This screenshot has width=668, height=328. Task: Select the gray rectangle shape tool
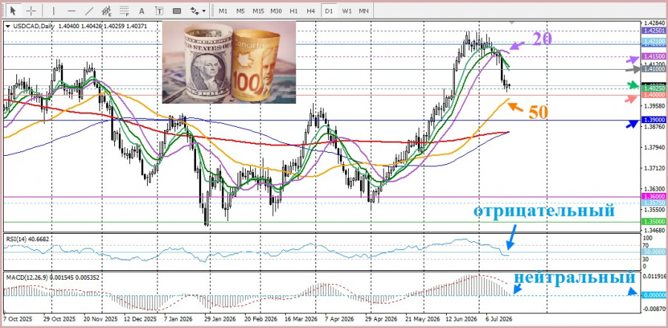pos(177,10)
